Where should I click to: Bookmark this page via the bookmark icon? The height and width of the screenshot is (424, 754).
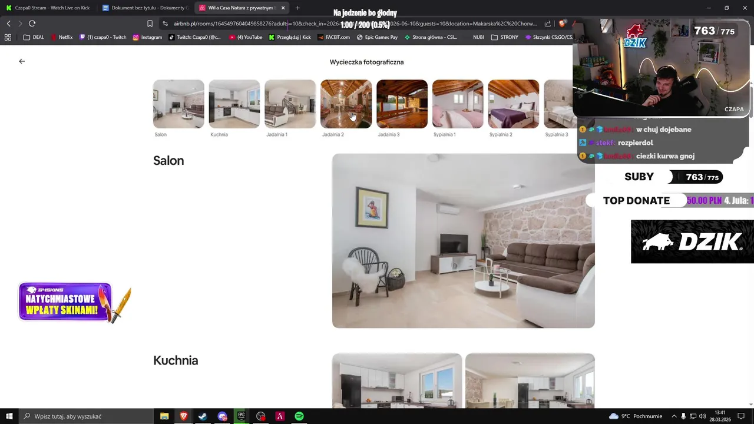click(x=150, y=24)
